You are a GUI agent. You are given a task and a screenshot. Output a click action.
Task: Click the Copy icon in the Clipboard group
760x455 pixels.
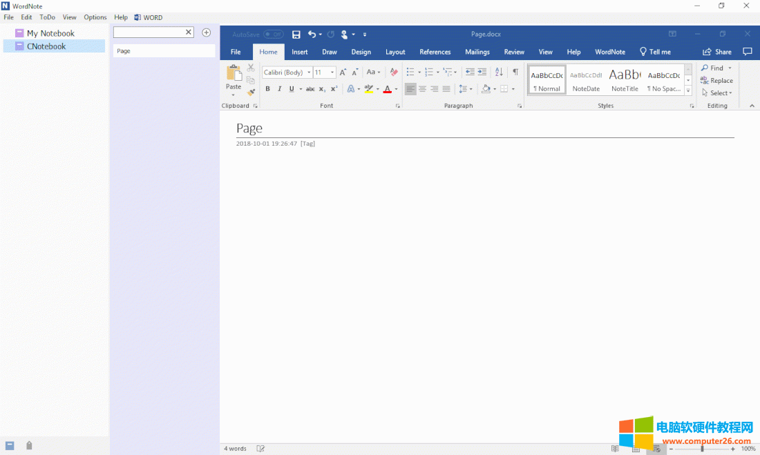pyautogui.click(x=250, y=80)
